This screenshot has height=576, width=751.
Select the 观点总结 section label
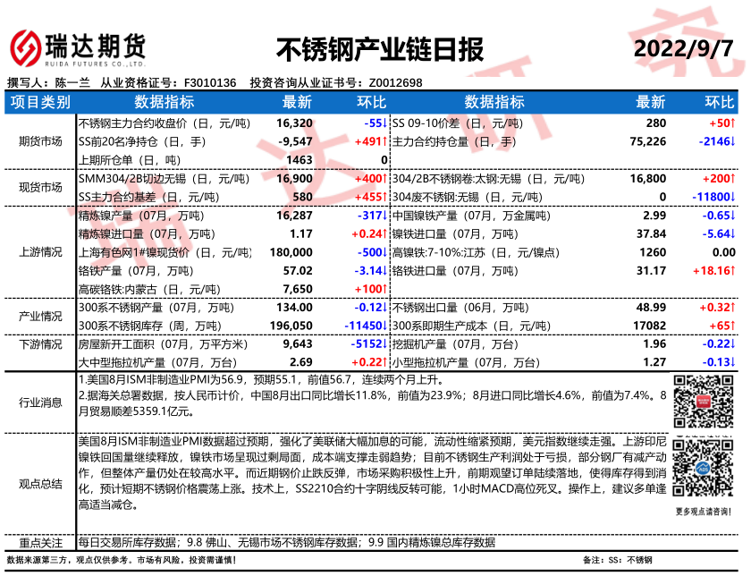pyautogui.click(x=39, y=484)
